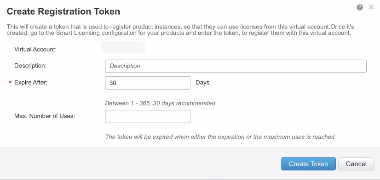The width and height of the screenshot is (380, 180).
Task: Click the Create Registration Token title
Action: (x=63, y=11)
